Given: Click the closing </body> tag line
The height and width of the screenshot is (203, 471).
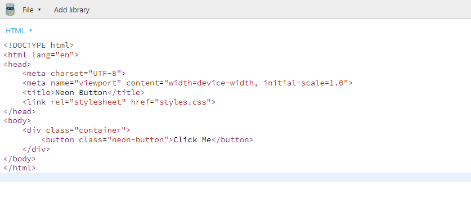Looking at the screenshot, I should 20,159.
